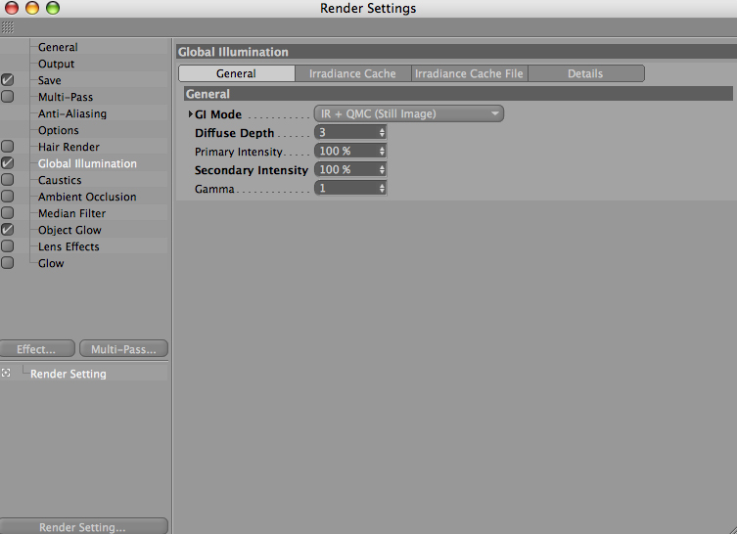
Task: Enable the Median Filter checkbox
Action: [x=7, y=213]
